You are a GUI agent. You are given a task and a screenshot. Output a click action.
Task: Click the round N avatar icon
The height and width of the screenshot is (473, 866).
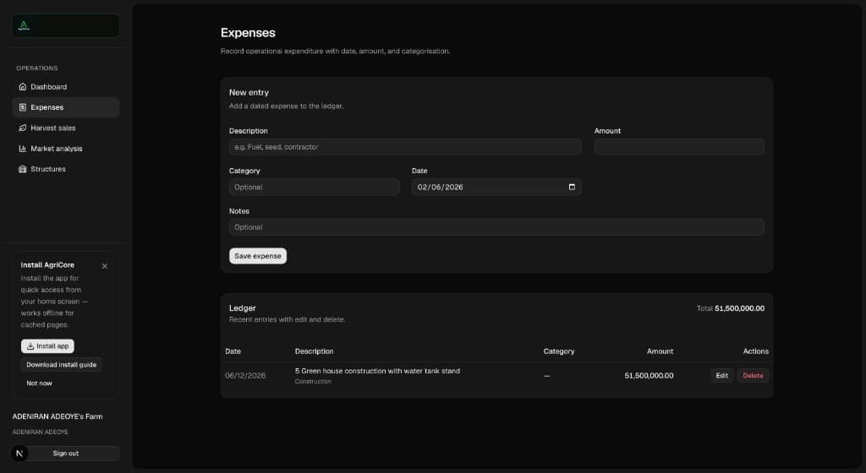[19, 454]
